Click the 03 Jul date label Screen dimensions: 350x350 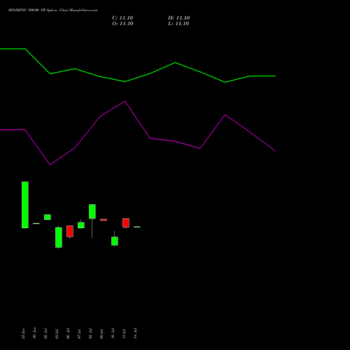tap(57, 334)
